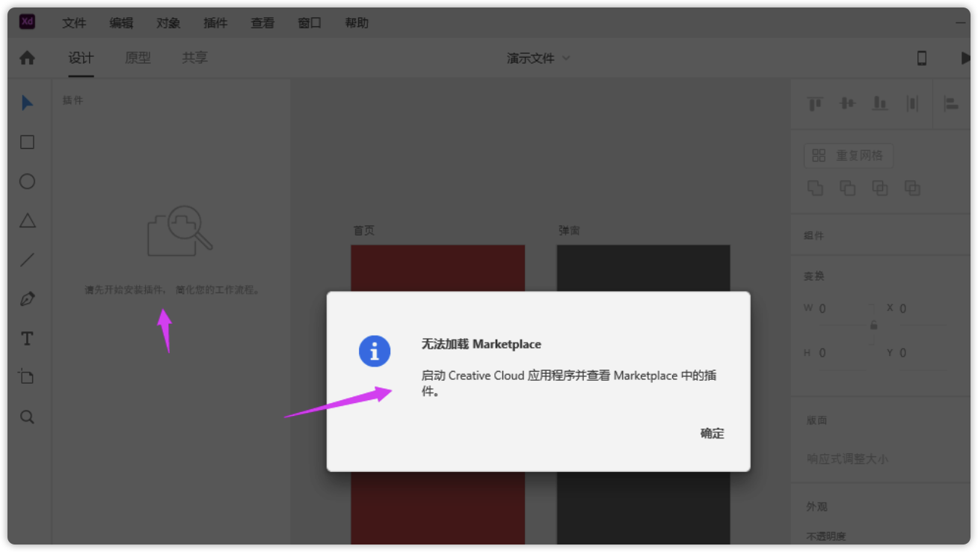
Task: Open the 编辑 menu
Action: tap(121, 23)
